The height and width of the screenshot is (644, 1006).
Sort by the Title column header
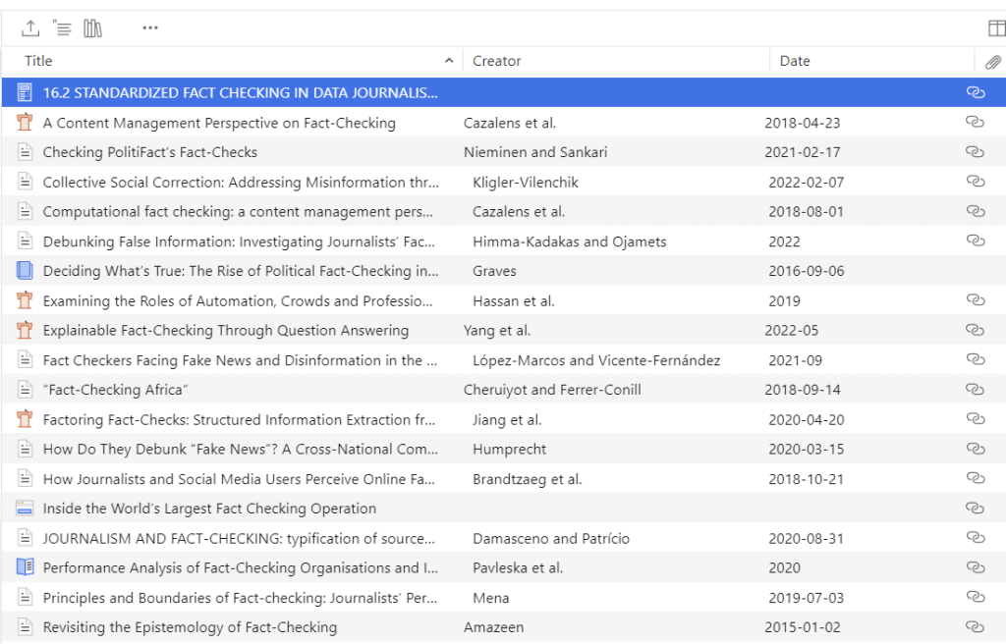point(38,61)
